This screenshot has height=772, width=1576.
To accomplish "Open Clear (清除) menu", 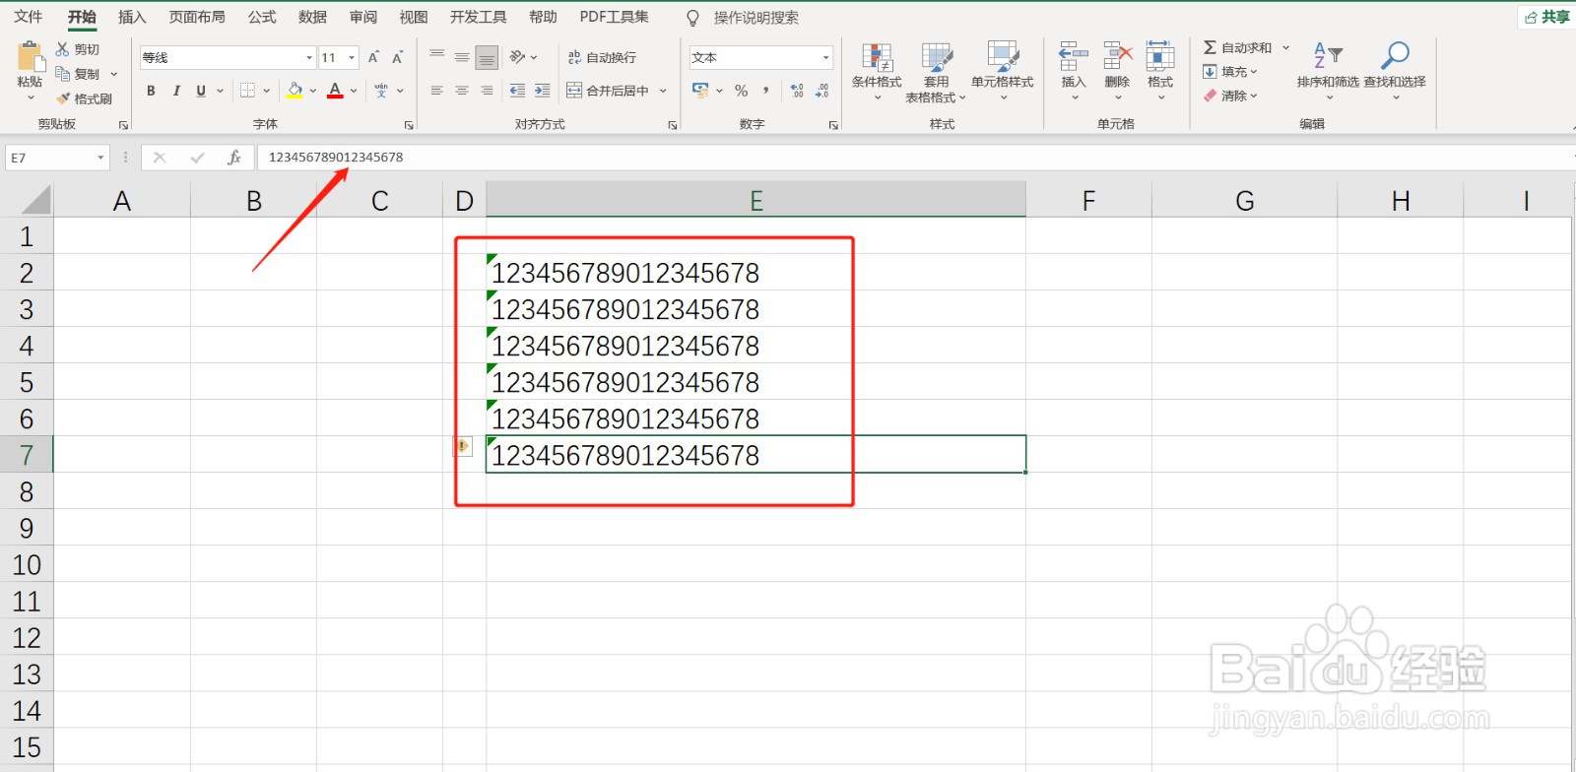I will coord(1230,96).
